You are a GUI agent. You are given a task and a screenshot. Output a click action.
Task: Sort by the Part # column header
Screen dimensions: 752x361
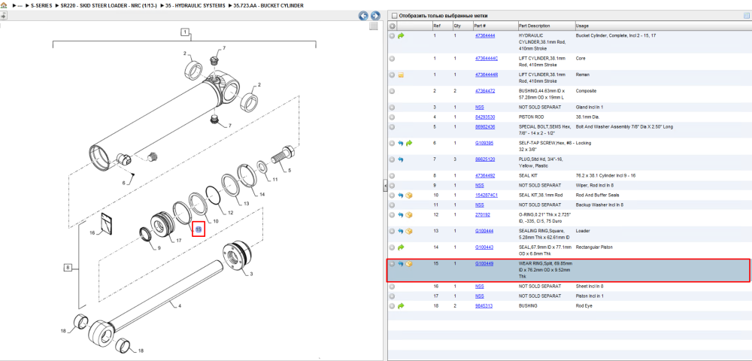click(495, 26)
